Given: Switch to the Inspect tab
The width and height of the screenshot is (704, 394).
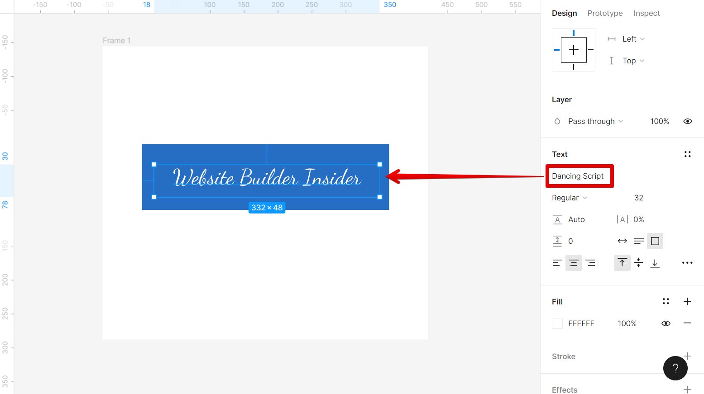Looking at the screenshot, I should [x=647, y=13].
